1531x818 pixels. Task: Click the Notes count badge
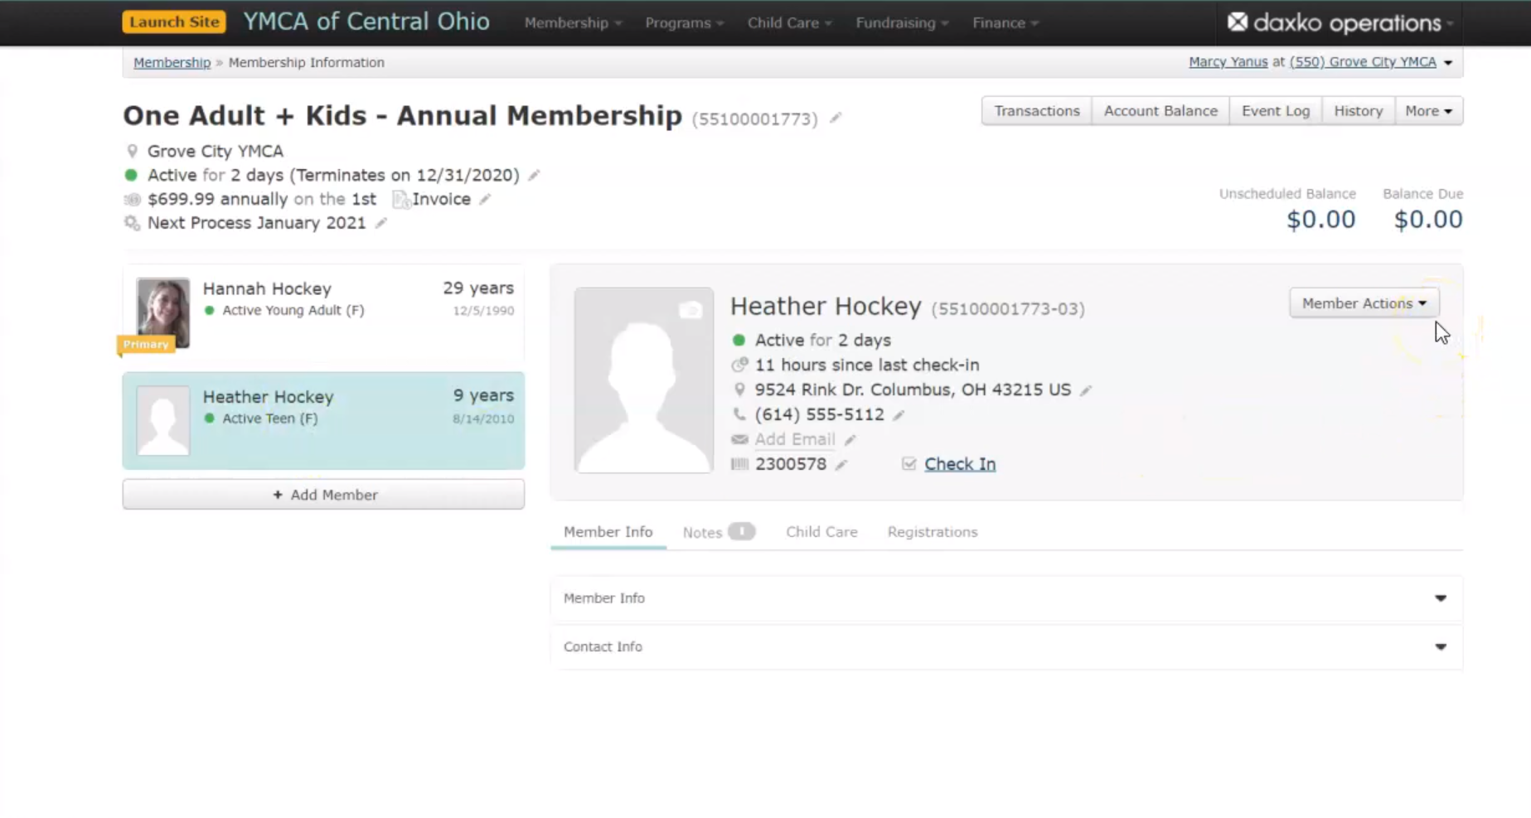[x=742, y=531]
